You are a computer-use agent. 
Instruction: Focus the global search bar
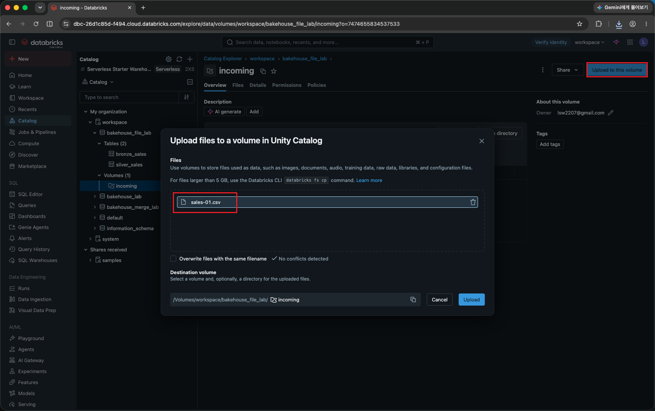[328, 42]
